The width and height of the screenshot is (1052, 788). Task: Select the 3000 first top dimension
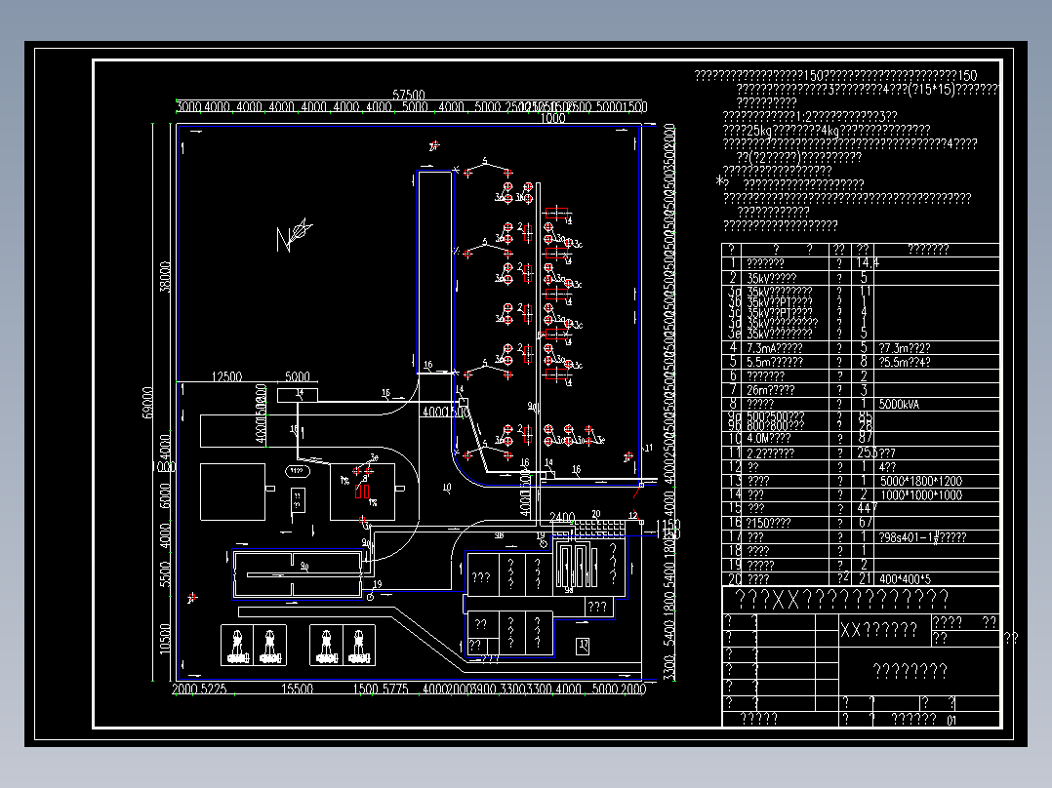(188, 106)
